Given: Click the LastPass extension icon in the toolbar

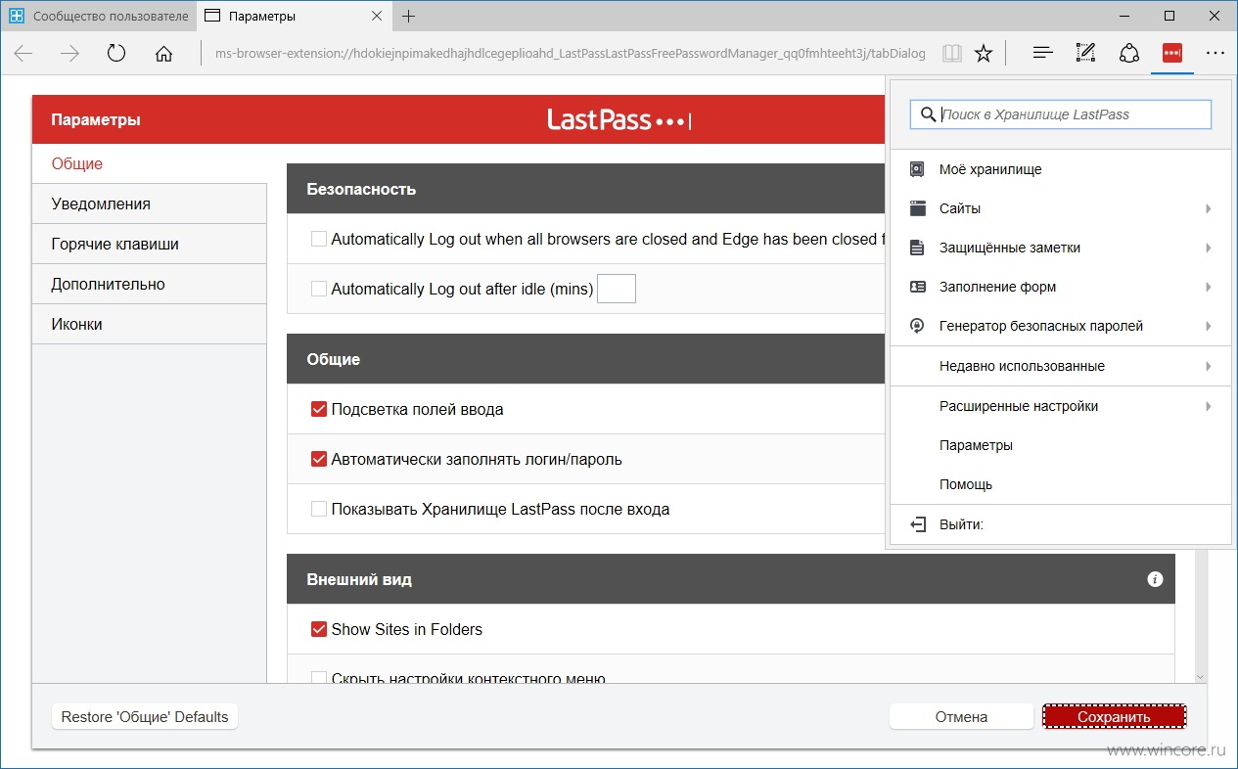Looking at the screenshot, I should (1171, 54).
